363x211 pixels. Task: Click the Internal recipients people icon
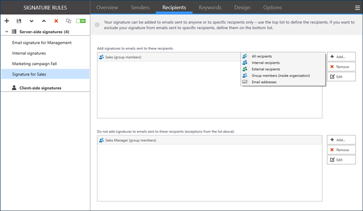(x=245, y=63)
